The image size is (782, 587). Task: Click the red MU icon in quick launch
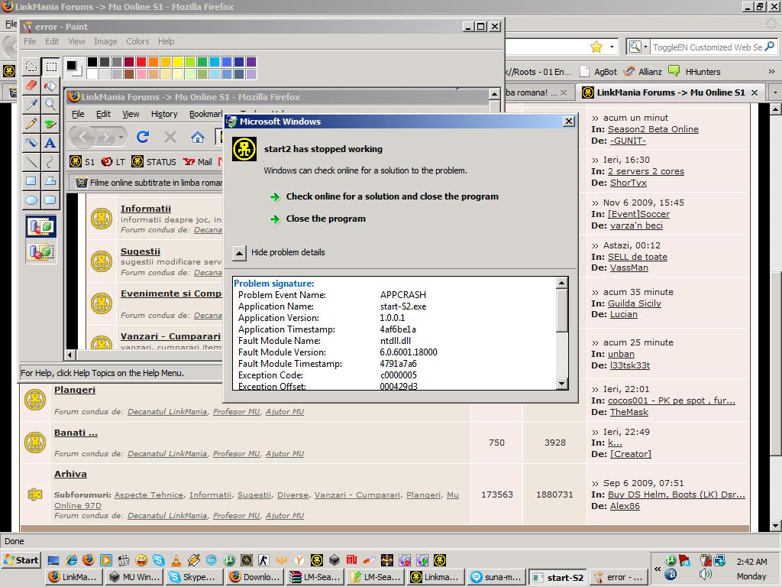click(351, 560)
